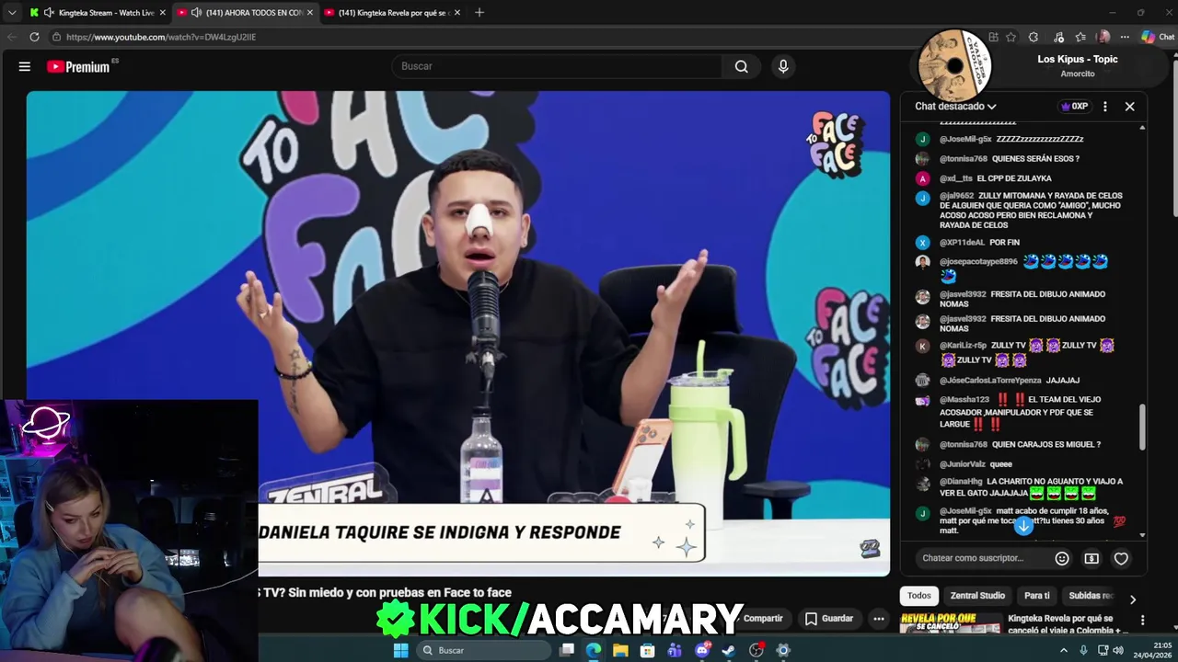1178x662 pixels.
Task: Save video with Guardar button
Action: coord(829,619)
